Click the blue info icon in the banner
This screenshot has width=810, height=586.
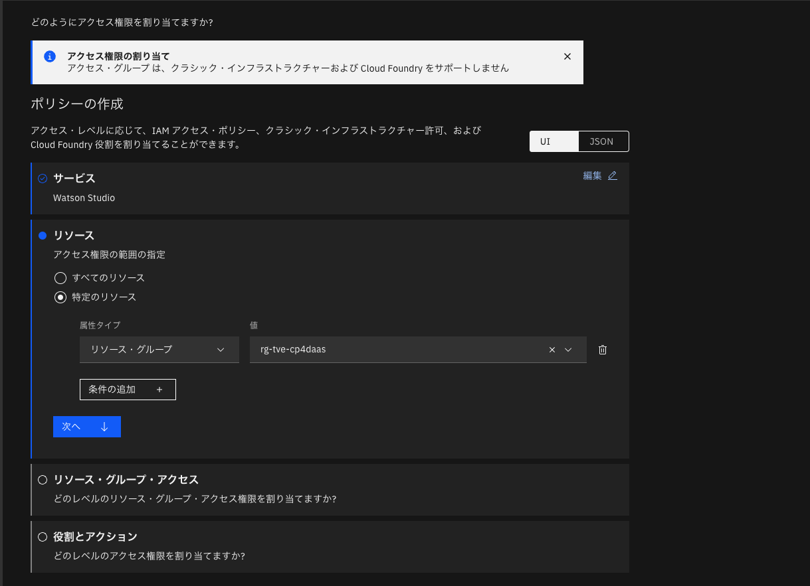(50, 56)
